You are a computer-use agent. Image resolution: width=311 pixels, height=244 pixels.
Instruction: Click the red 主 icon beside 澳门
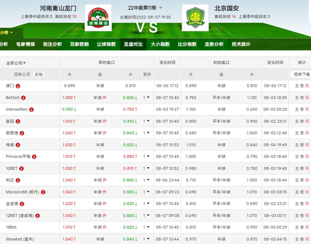click(x=18, y=86)
